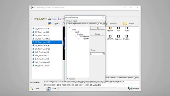The image size is (170, 96).
Task: Click OK in Choose Directory dialog
Action: pos(97,28)
